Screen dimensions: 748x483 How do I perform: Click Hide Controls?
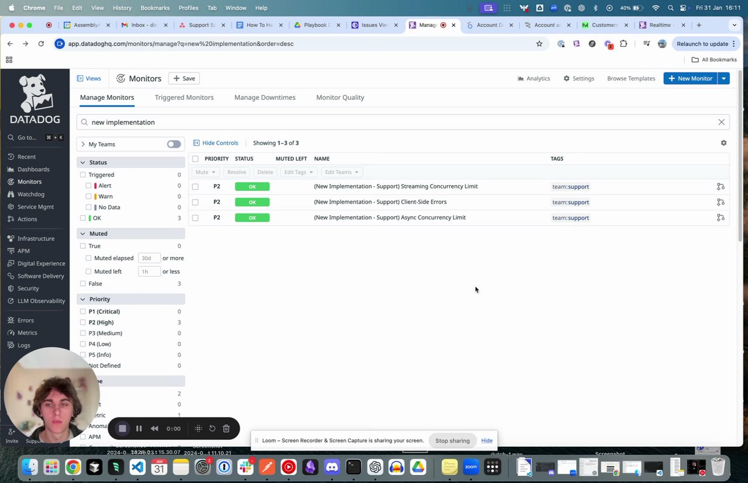click(216, 143)
